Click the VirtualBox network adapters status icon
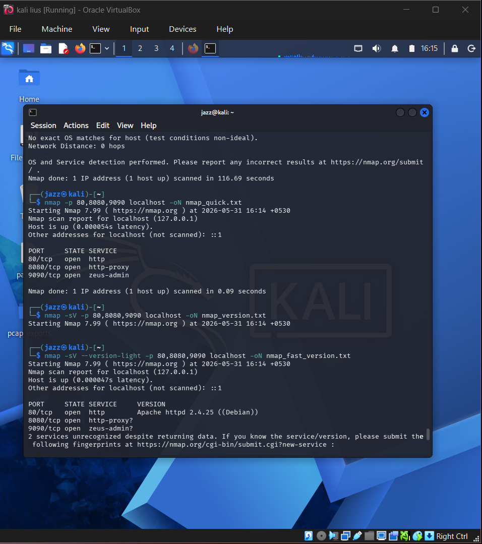This screenshot has height=544, width=482. (x=345, y=536)
